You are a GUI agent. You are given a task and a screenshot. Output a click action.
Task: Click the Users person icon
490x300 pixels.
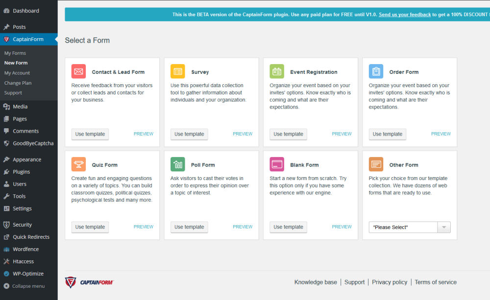click(6, 184)
